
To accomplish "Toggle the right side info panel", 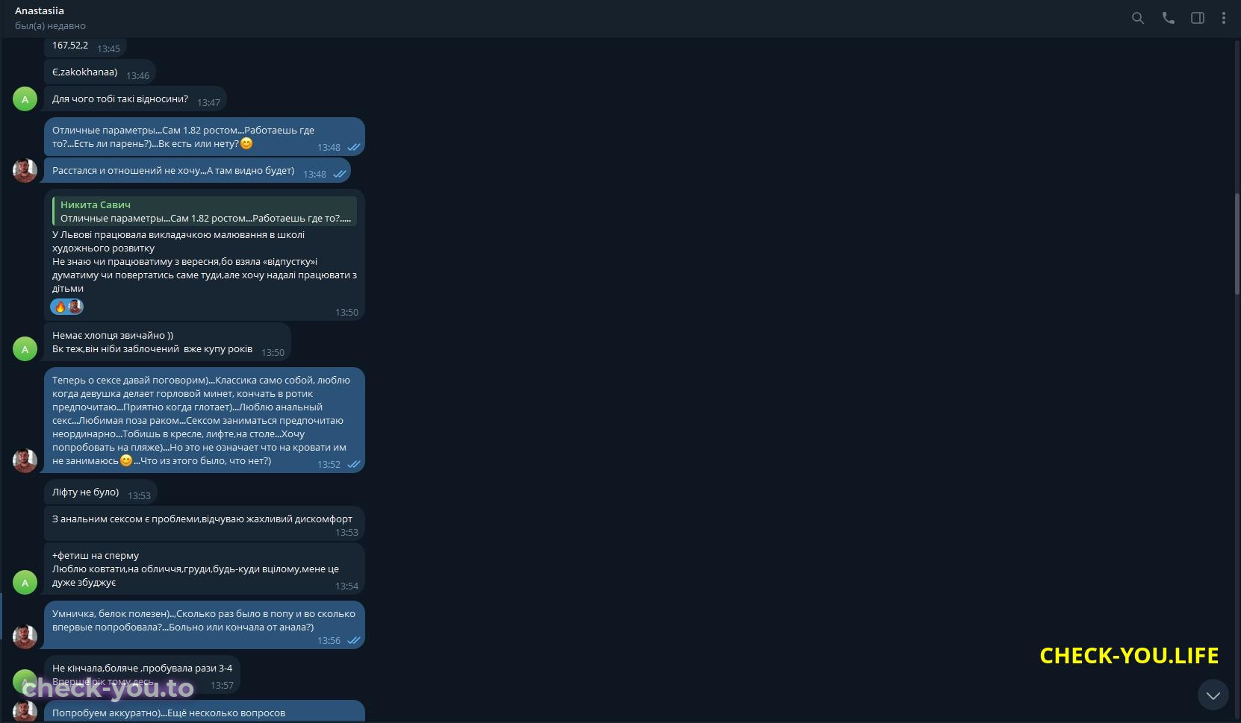I will click(1197, 18).
